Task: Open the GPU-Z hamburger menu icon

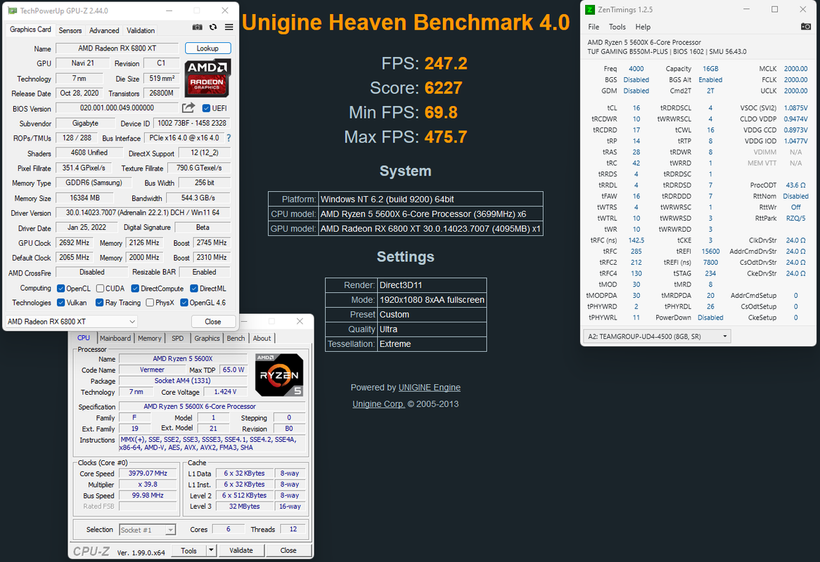Action: (x=229, y=27)
